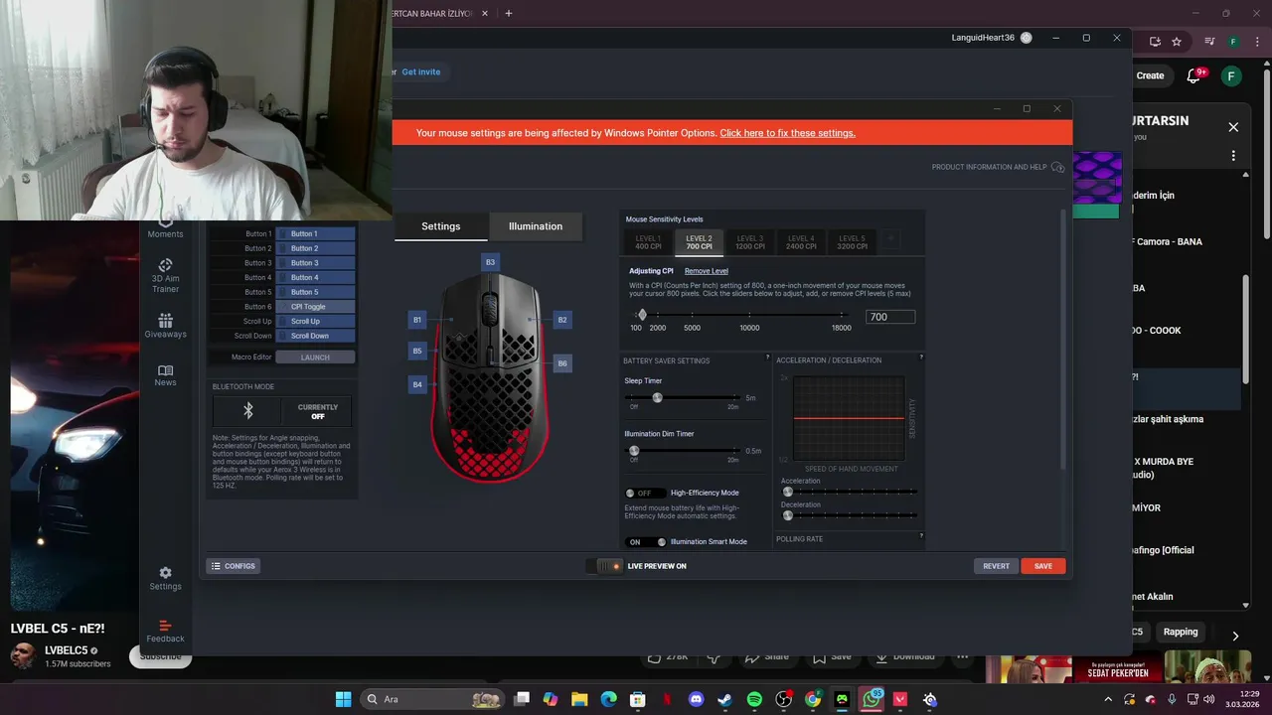Select Level 3 1200 CPI tab
Viewport: 1272px width, 715px height.
(750, 242)
